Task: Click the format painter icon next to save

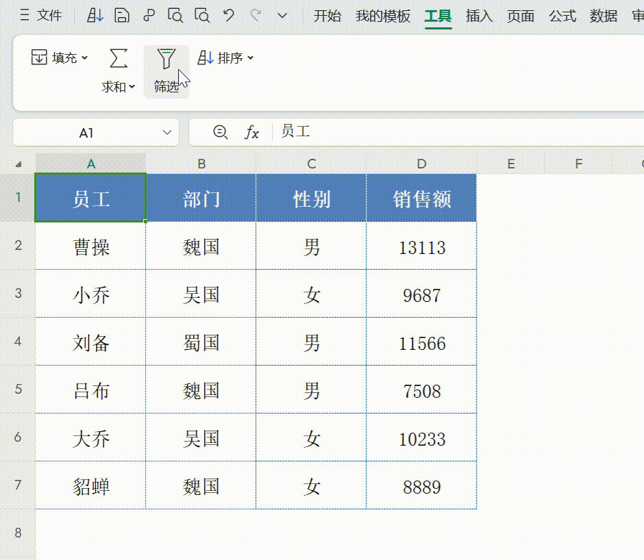Action: click(149, 16)
